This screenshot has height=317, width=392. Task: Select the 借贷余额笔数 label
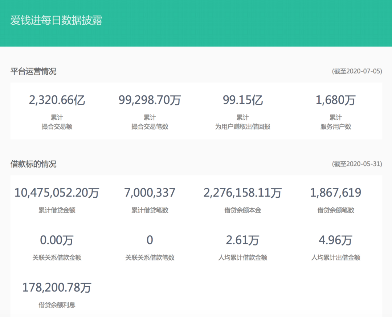click(335, 210)
